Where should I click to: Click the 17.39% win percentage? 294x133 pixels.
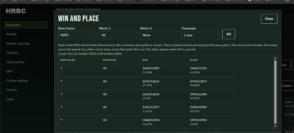click(x=147, y=85)
